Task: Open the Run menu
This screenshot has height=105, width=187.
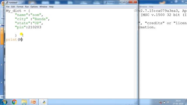Action: click(27, 7)
